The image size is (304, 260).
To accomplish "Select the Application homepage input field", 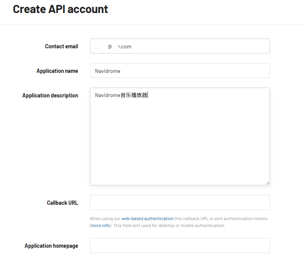I will coord(180,245).
